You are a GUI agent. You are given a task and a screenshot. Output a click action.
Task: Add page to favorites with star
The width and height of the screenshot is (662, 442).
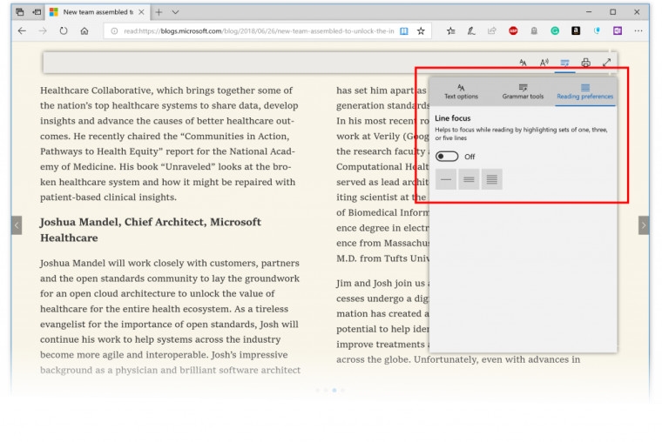(x=421, y=30)
